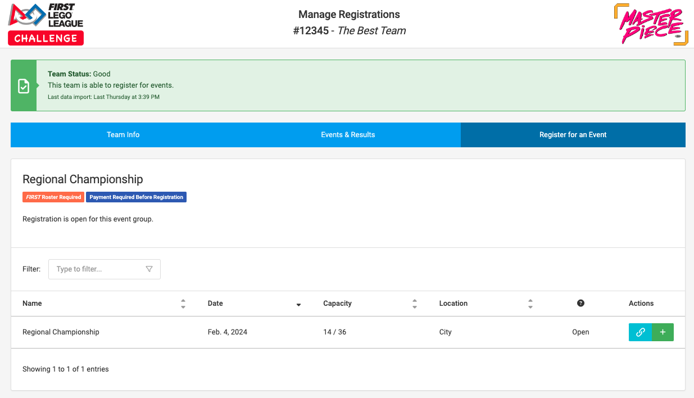This screenshot has width=694, height=398.
Task: Register with the green plus button
Action: point(663,332)
